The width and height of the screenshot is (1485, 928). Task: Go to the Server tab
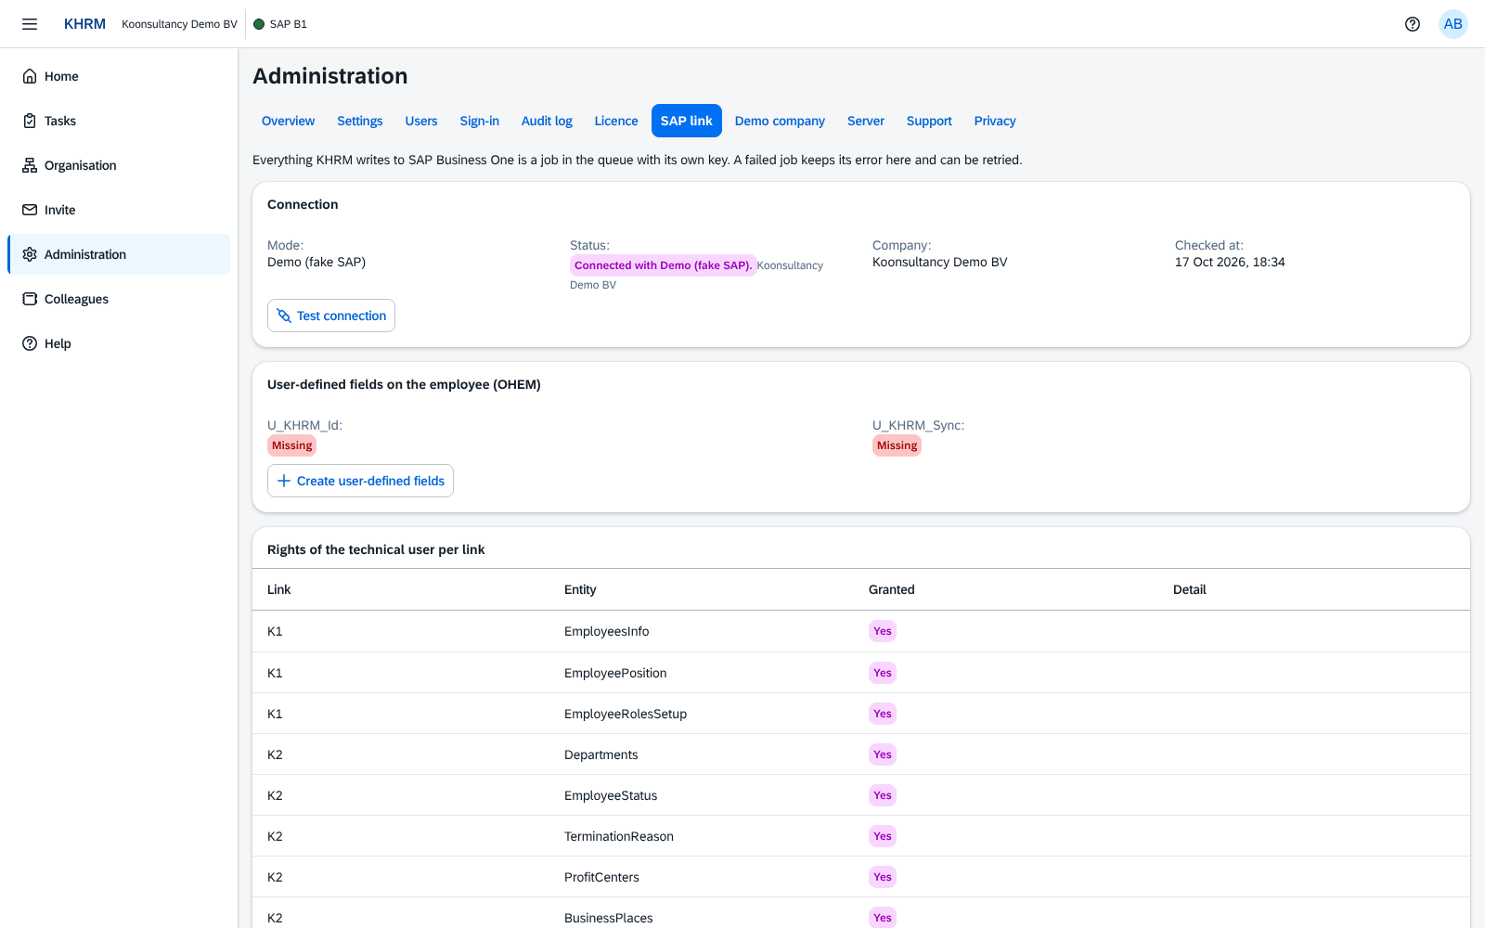(866, 121)
